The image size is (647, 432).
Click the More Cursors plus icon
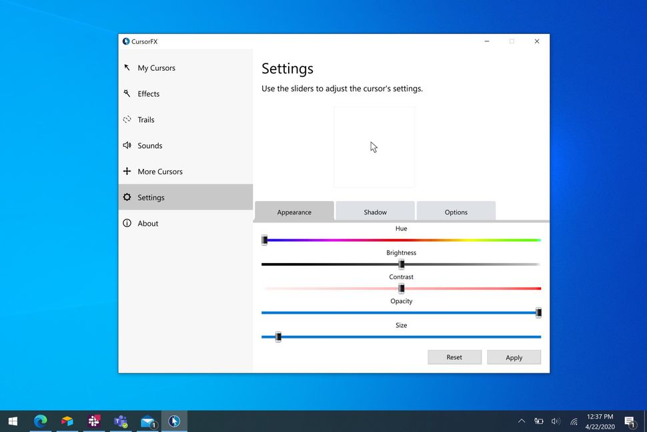[127, 172]
